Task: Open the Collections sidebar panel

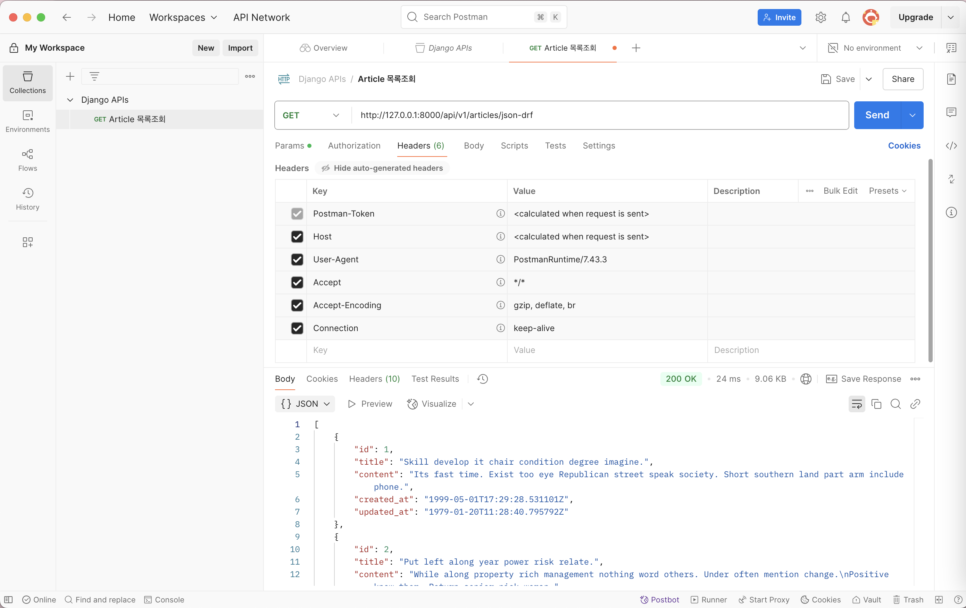Action: [x=28, y=83]
